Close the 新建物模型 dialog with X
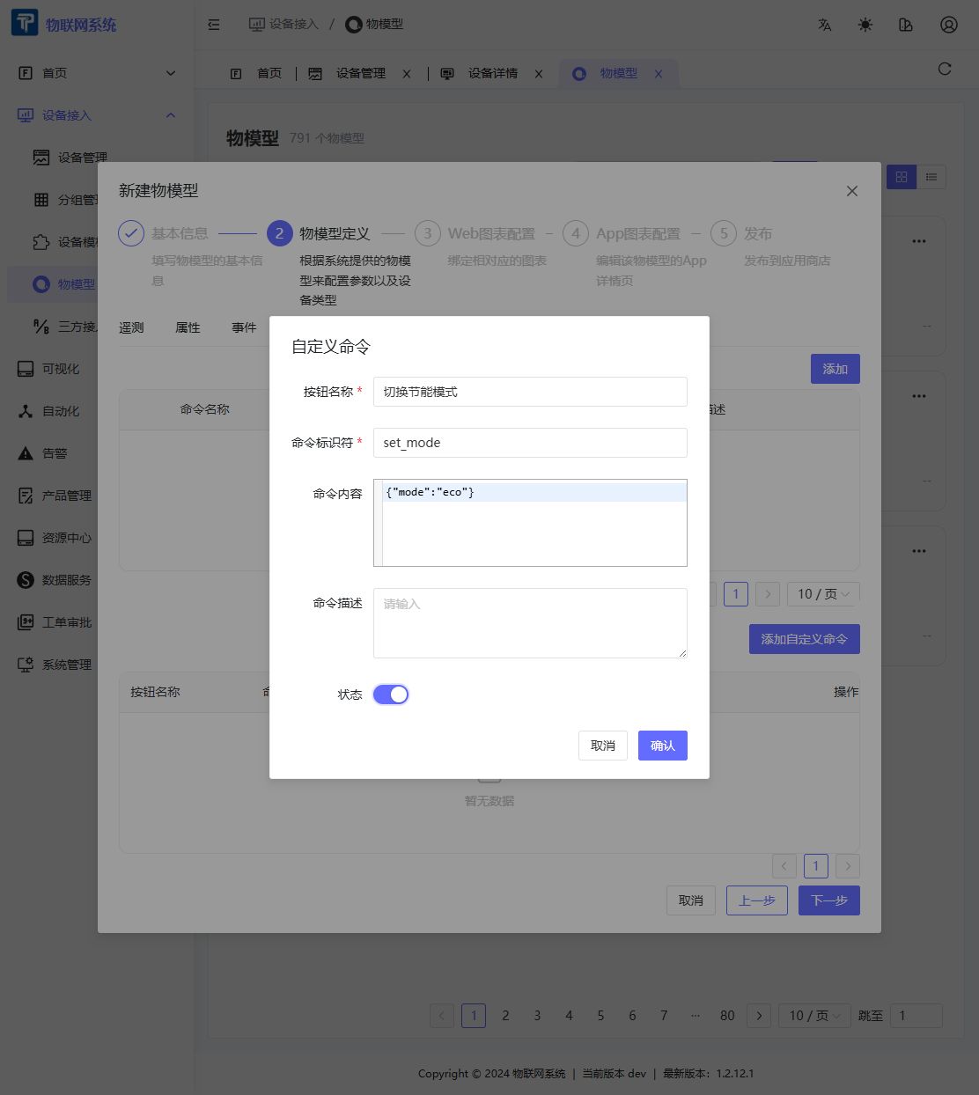 tap(852, 191)
